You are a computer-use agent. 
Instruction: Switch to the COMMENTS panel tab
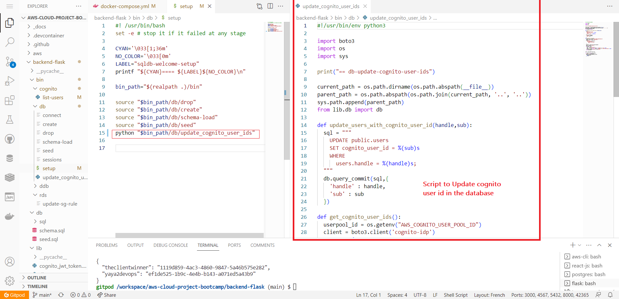(262, 245)
